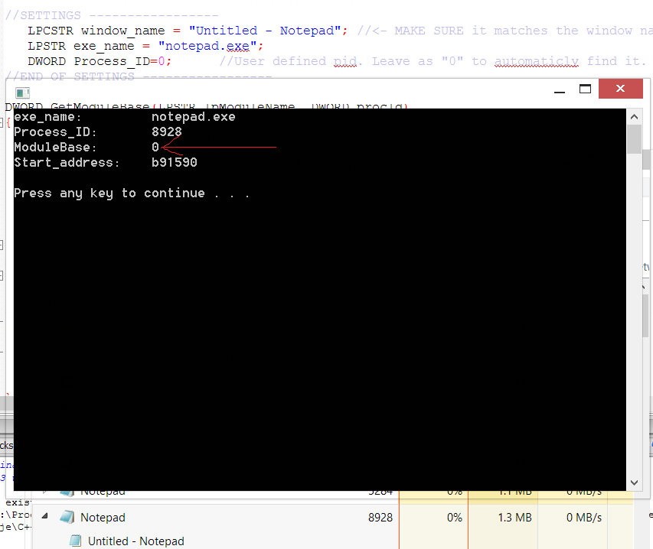653x549 pixels.
Task: Click the 0% CPU value for Notepad
Action: point(455,517)
